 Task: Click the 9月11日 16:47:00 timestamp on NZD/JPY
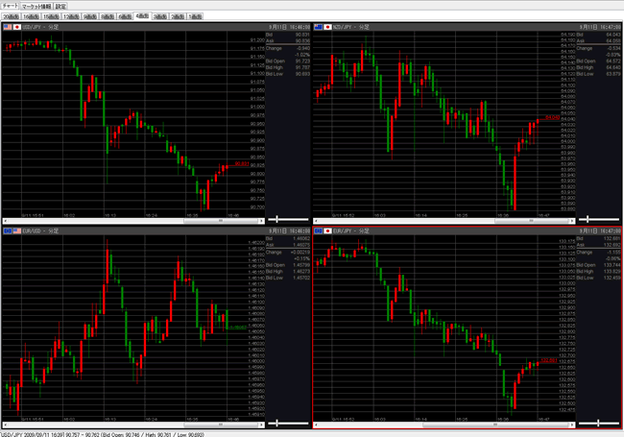(x=600, y=27)
